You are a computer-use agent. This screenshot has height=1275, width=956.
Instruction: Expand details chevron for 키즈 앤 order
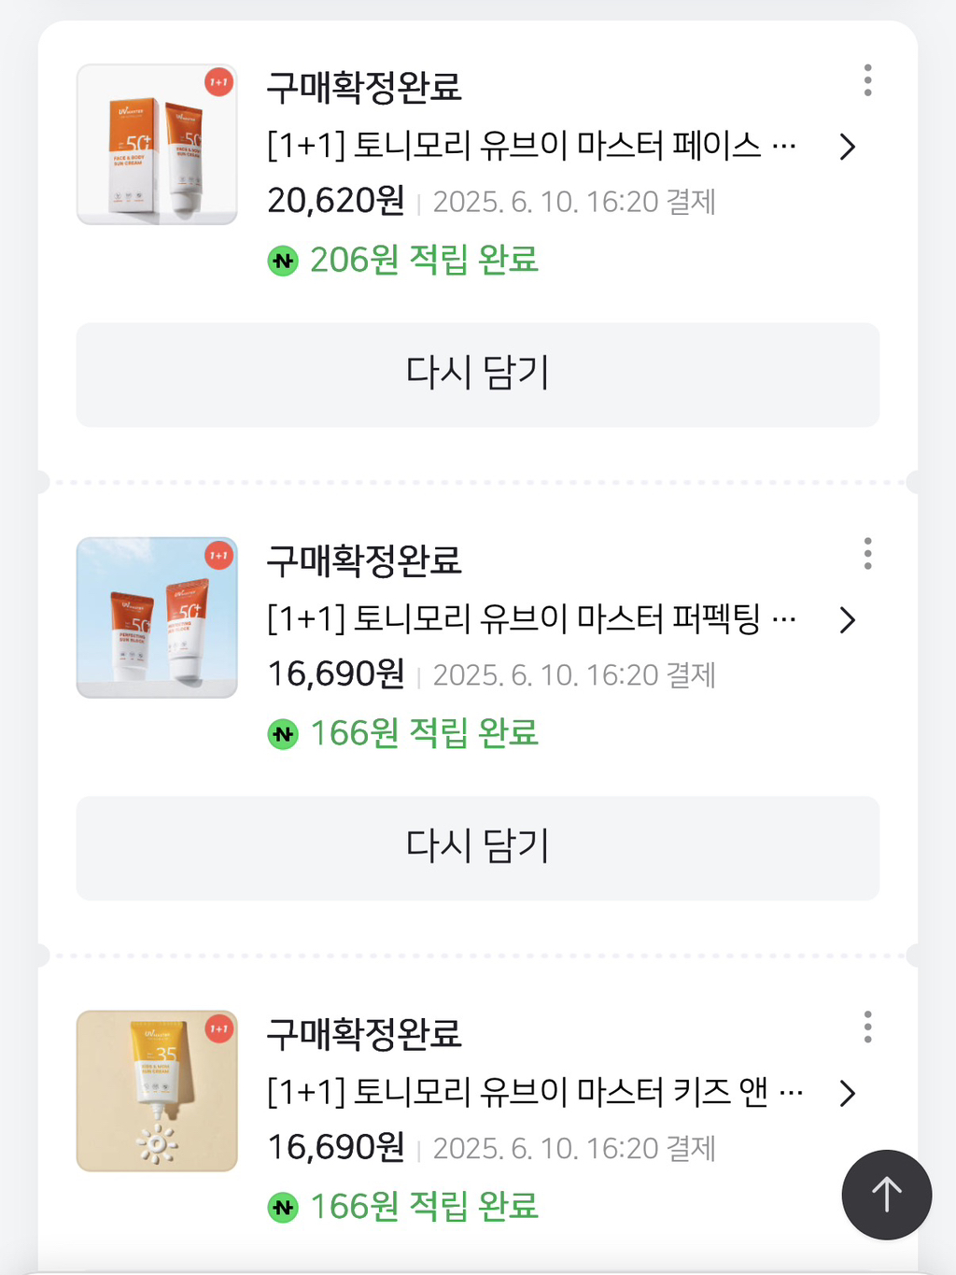coord(847,1093)
